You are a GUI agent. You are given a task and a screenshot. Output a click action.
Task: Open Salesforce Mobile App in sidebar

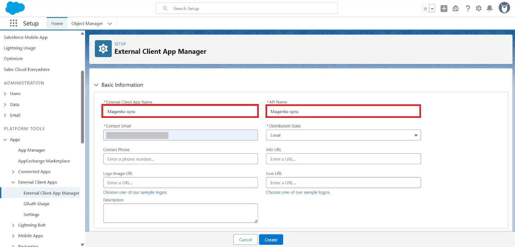click(x=26, y=37)
